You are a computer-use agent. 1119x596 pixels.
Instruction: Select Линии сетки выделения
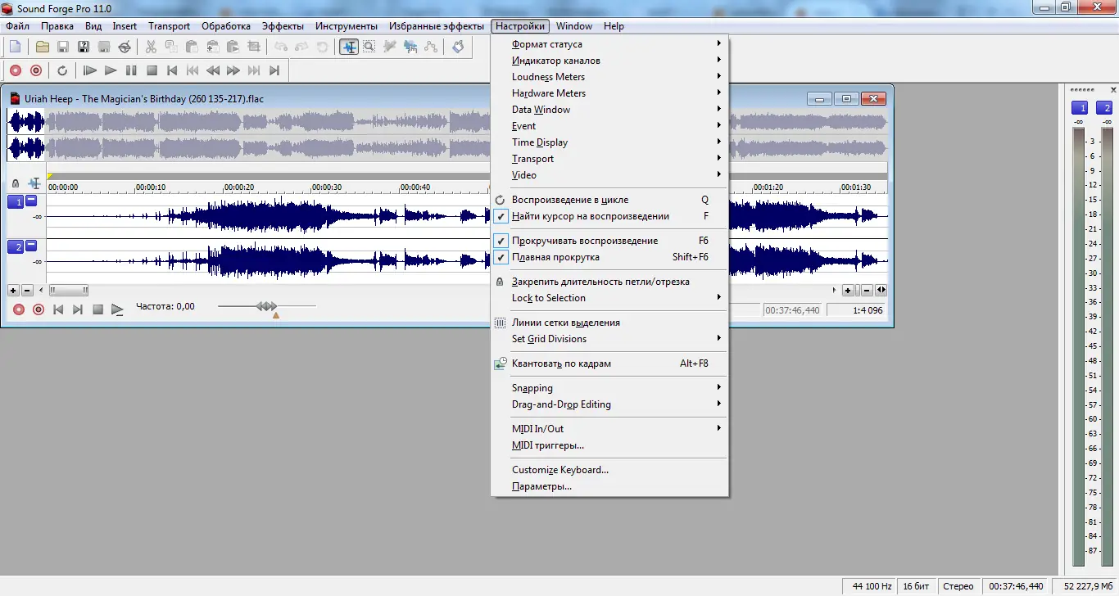coord(609,323)
